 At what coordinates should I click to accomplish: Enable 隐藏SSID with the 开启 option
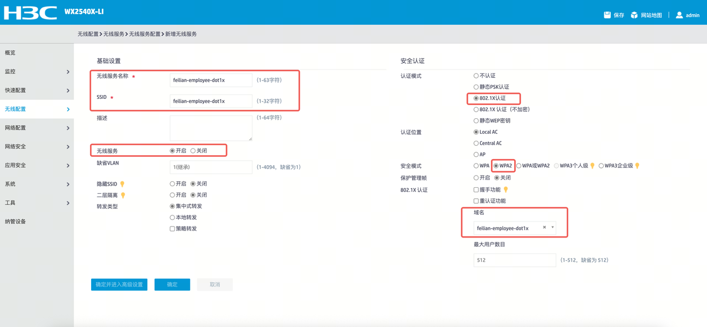pyautogui.click(x=172, y=184)
